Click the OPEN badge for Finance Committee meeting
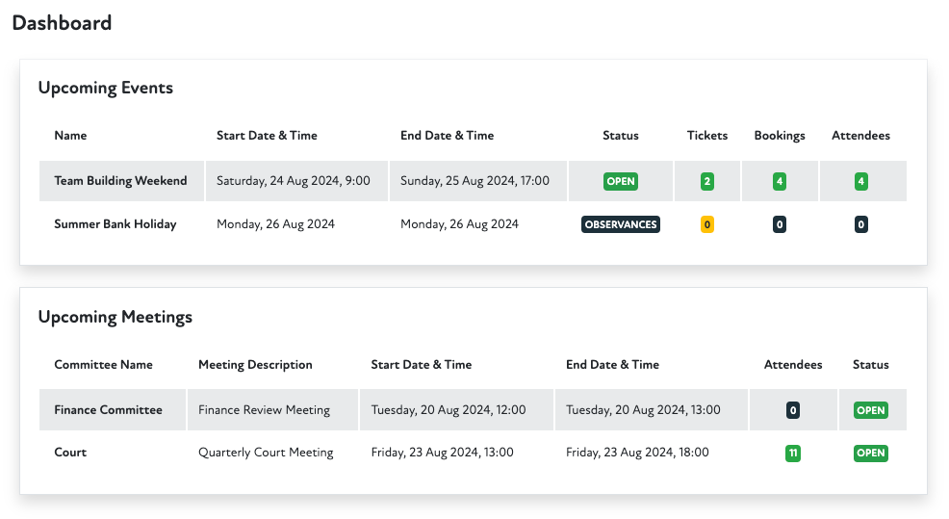The width and height of the screenshot is (949, 519). point(870,410)
